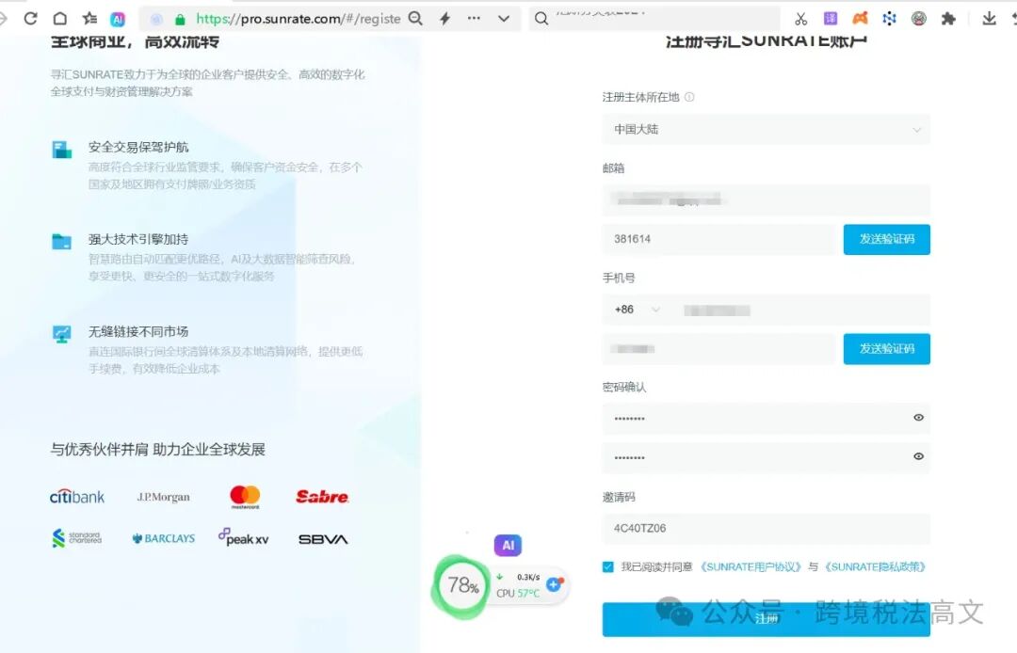Screen dimensions: 1017x653
Task: Click the blue network-nodes extension icon
Action: pyautogui.click(x=889, y=19)
